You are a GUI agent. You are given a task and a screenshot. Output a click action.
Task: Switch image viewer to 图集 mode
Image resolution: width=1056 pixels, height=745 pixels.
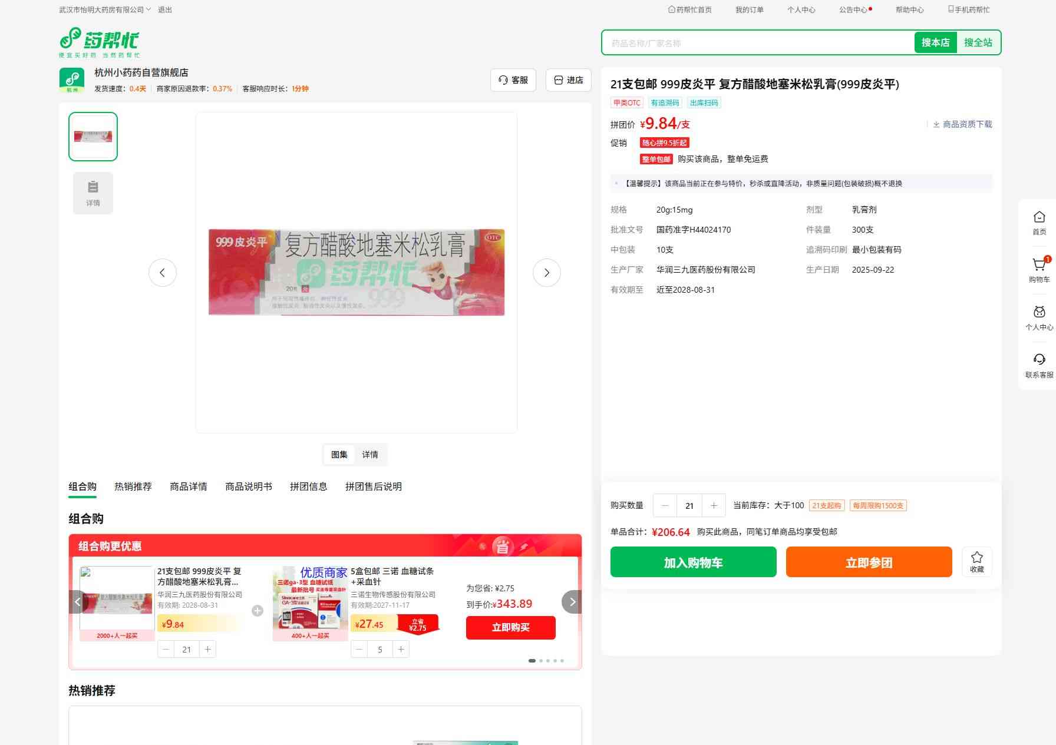339,455
